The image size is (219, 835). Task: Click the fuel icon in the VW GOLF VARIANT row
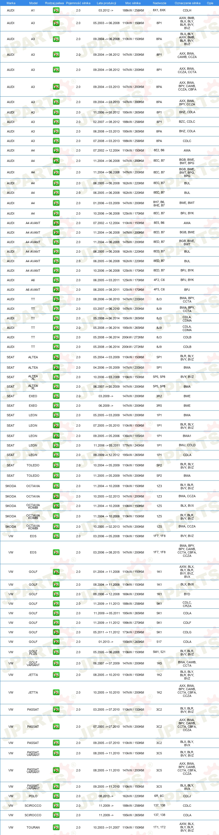click(56, 664)
